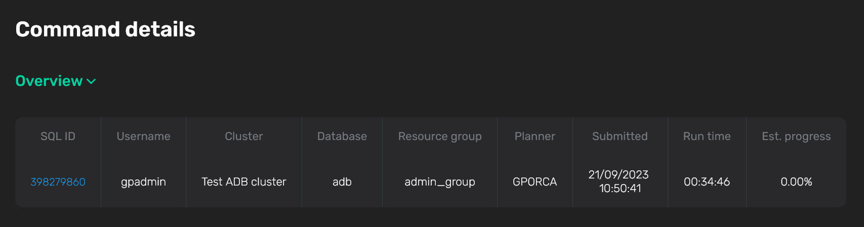Image resolution: width=864 pixels, height=227 pixels.
Task: Select the 00:34:46 run time value
Action: (x=707, y=182)
